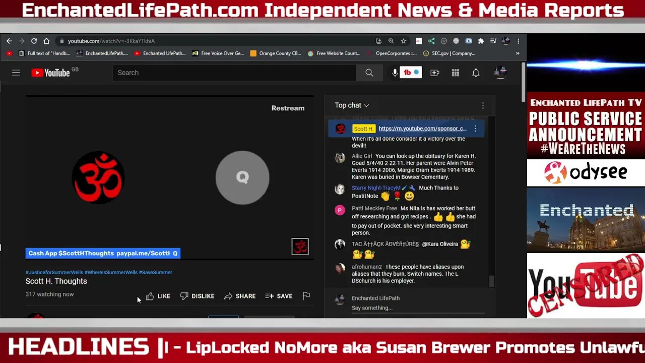This screenshot has width=645, height=363.
Task: Click '317 watching now' viewer count
Action: click(x=49, y=294)
